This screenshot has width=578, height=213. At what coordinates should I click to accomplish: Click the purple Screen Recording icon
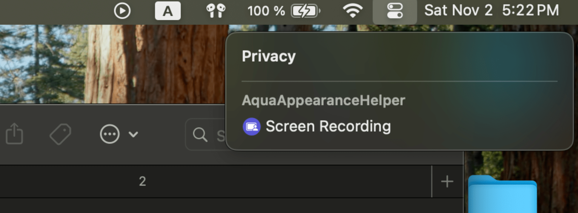click(x=251, y=127)
